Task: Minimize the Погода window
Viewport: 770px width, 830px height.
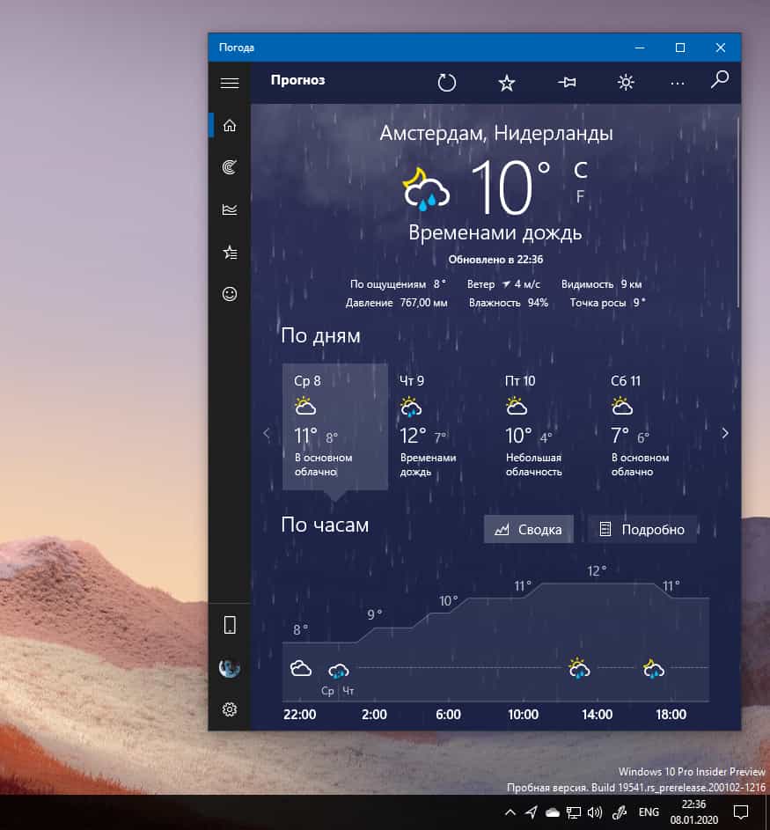Action: tap(640, 48)
